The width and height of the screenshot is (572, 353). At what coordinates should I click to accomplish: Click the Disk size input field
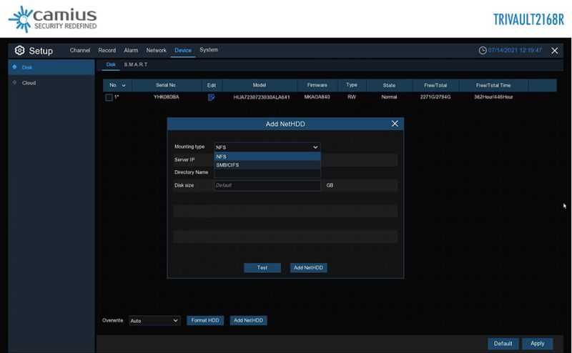coord(267,185)
